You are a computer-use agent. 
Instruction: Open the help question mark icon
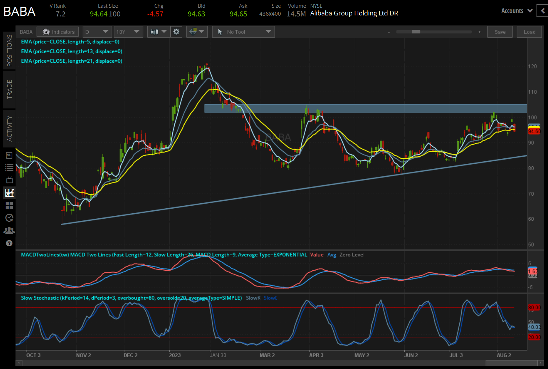(x=9, y=243)
